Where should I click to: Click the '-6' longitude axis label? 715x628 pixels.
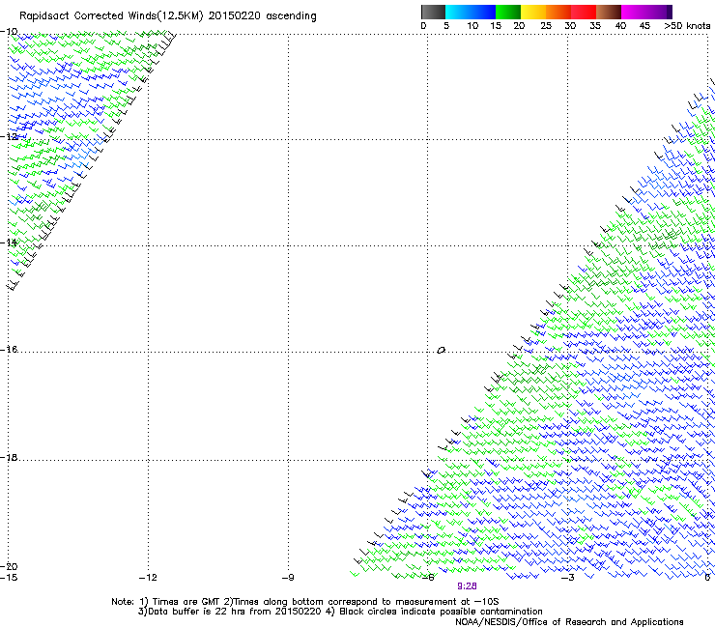(x=428, y=578)
